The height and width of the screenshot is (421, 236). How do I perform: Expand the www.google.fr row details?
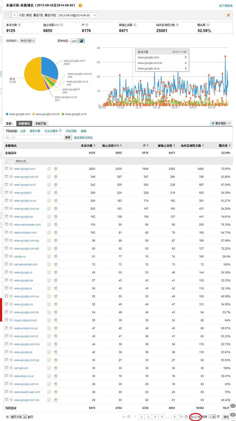click(x=11, y=193)
